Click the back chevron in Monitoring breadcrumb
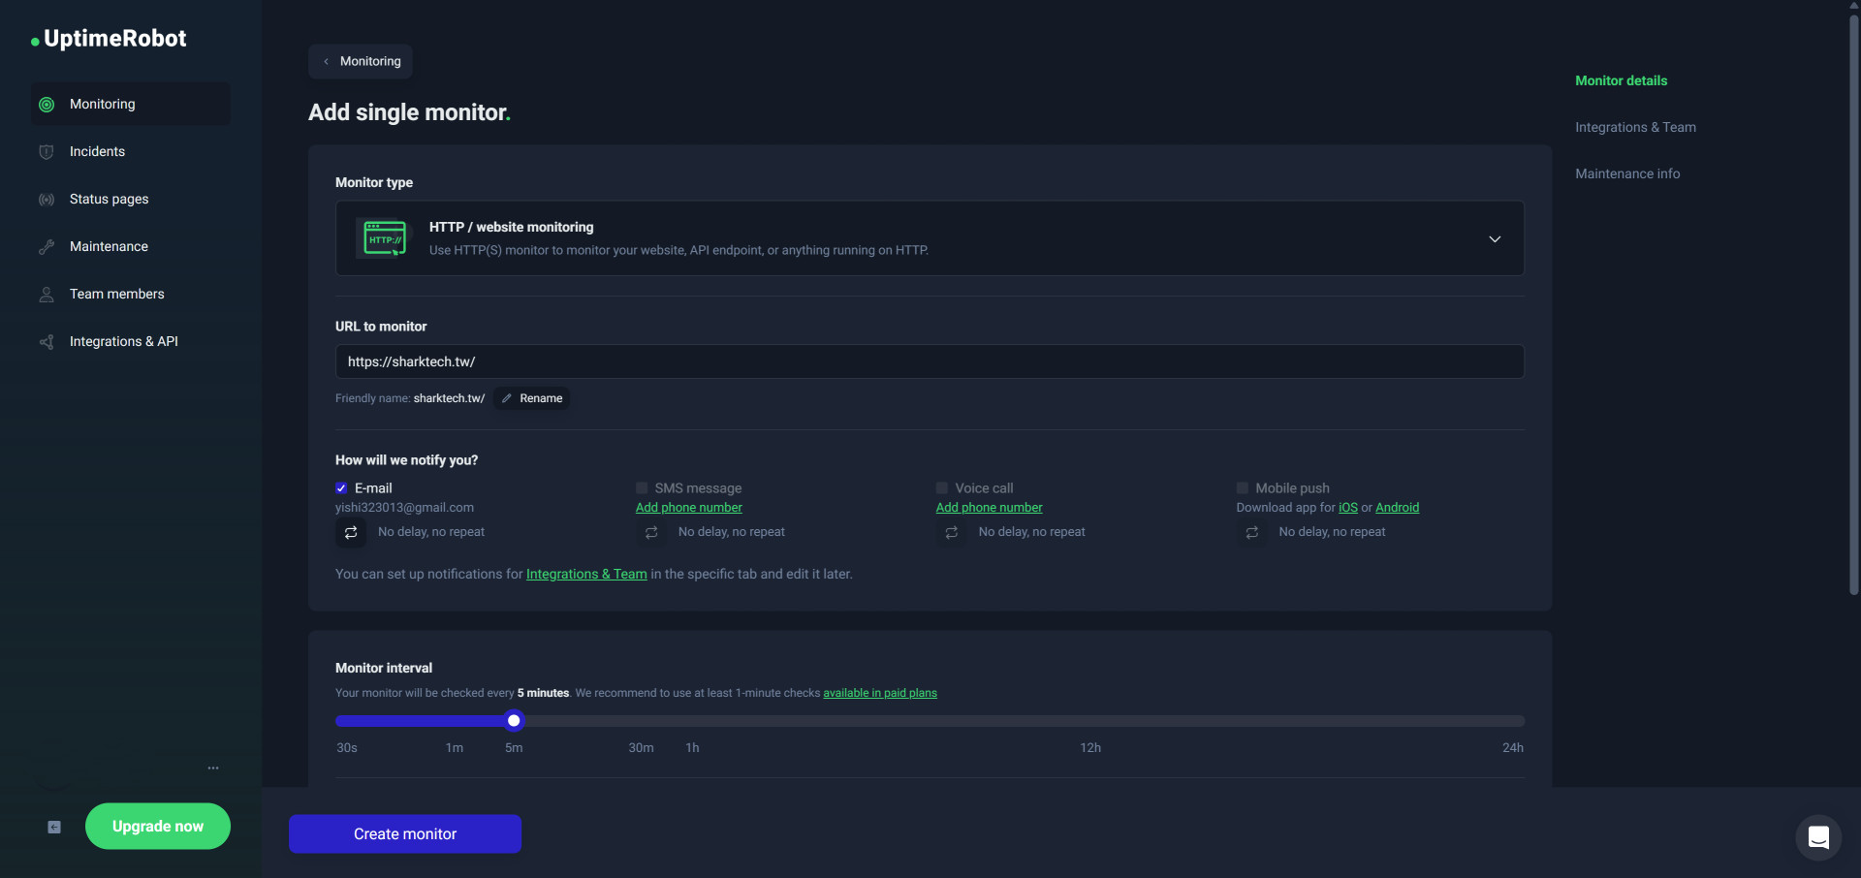 (x=327, y=61)
